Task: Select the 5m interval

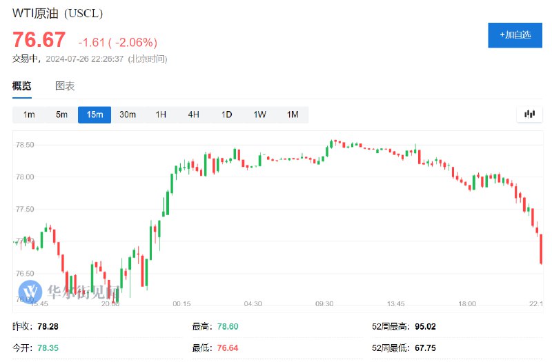Action: [x=61, y=114]
